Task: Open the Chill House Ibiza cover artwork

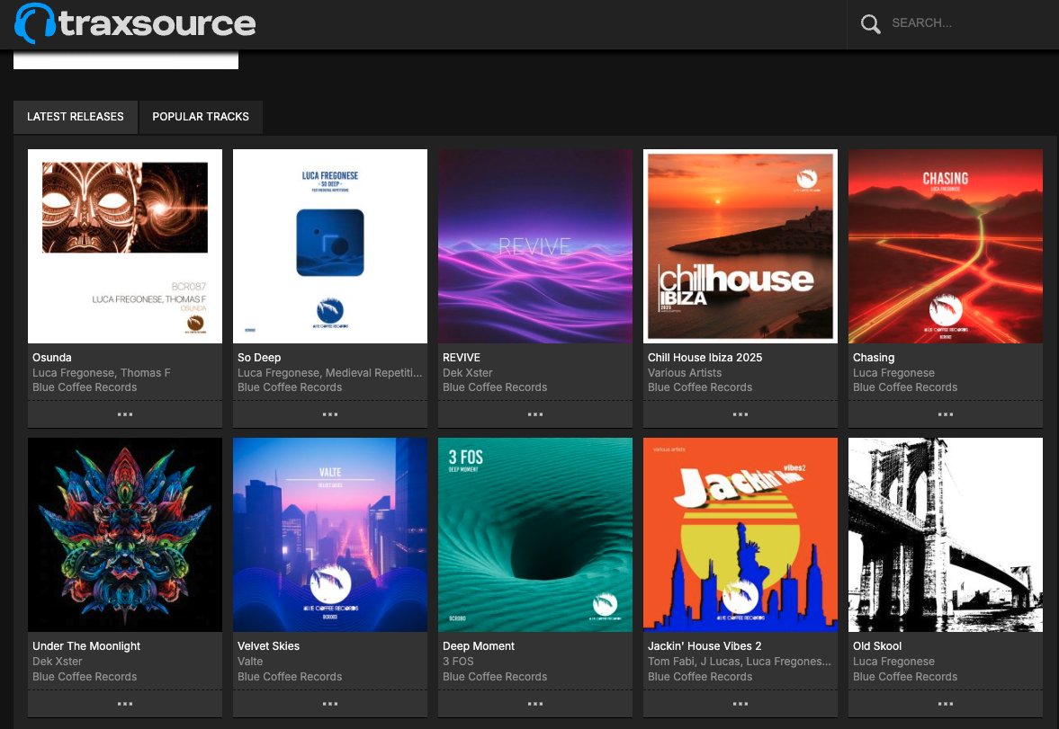Action: [x=740, y=246]
